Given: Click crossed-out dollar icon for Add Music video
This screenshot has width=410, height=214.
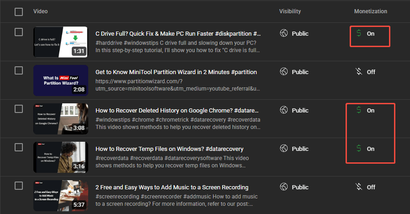Looking at the screenshot, I should [x=359, y=187].
